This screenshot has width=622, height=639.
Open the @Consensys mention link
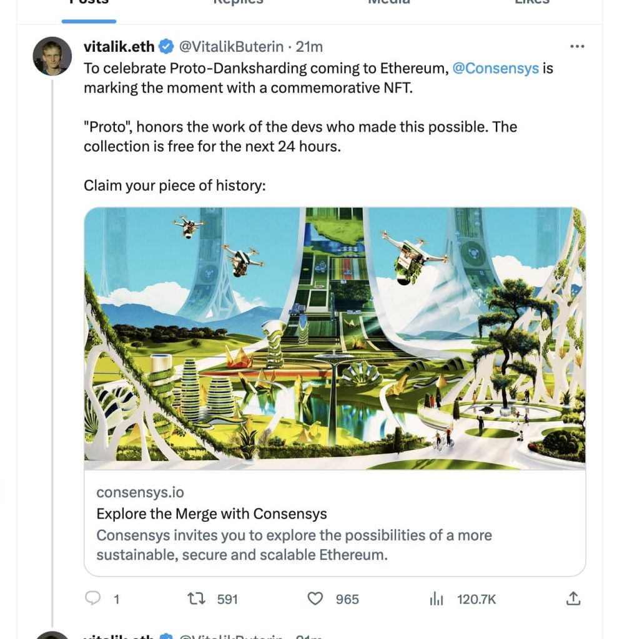pyautogui.click(x=496, y=68)
